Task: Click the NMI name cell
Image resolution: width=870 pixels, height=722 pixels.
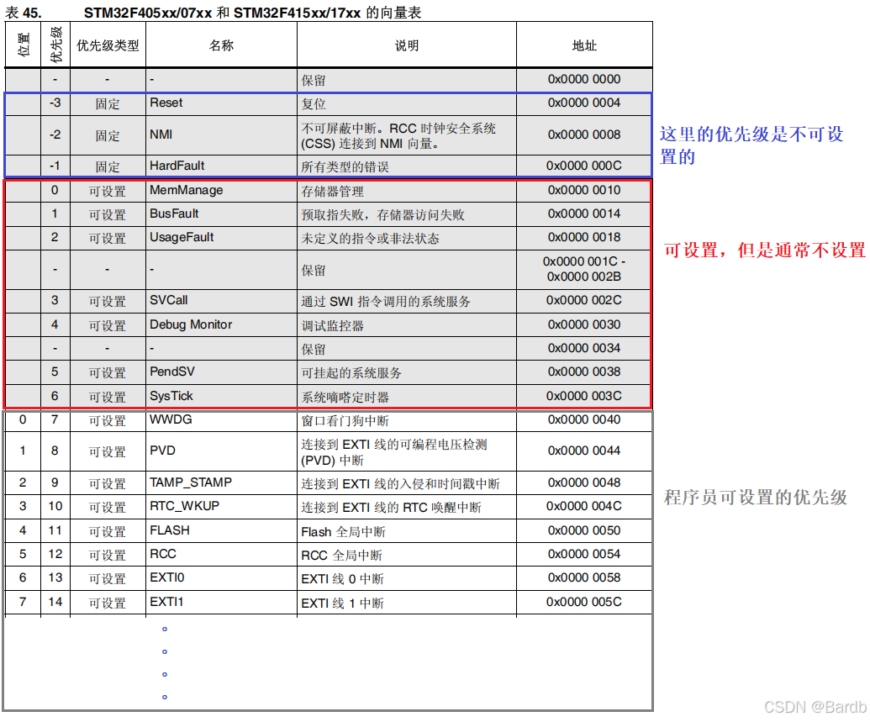Action: [x=221, y=134]
